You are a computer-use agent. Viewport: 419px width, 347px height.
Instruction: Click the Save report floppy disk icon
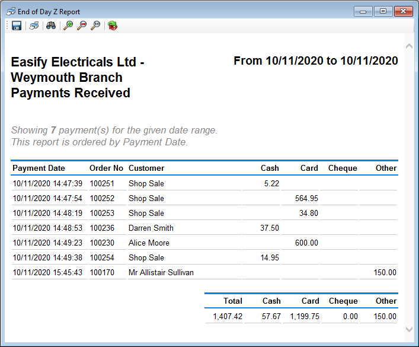[17, 26]
